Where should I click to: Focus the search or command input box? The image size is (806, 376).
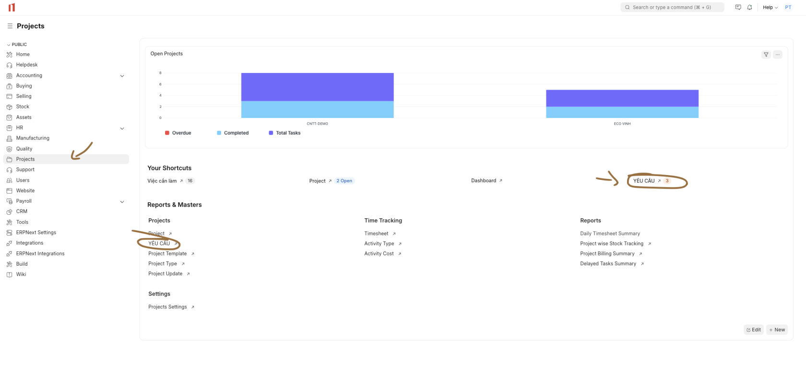[x=672, y=7]
